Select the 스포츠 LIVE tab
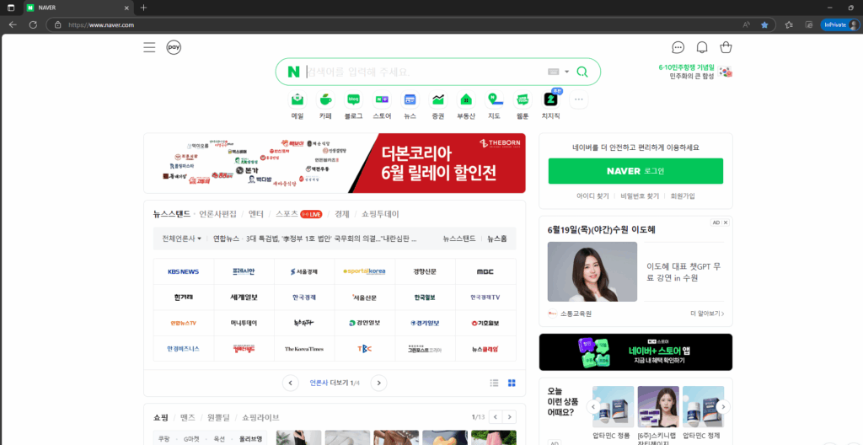Image resolution: width=863 pixels, height=445 pixels. point(298,214)
